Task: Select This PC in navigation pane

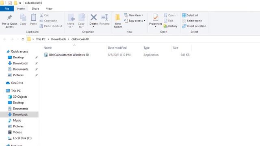Action: tap(16, 91)
